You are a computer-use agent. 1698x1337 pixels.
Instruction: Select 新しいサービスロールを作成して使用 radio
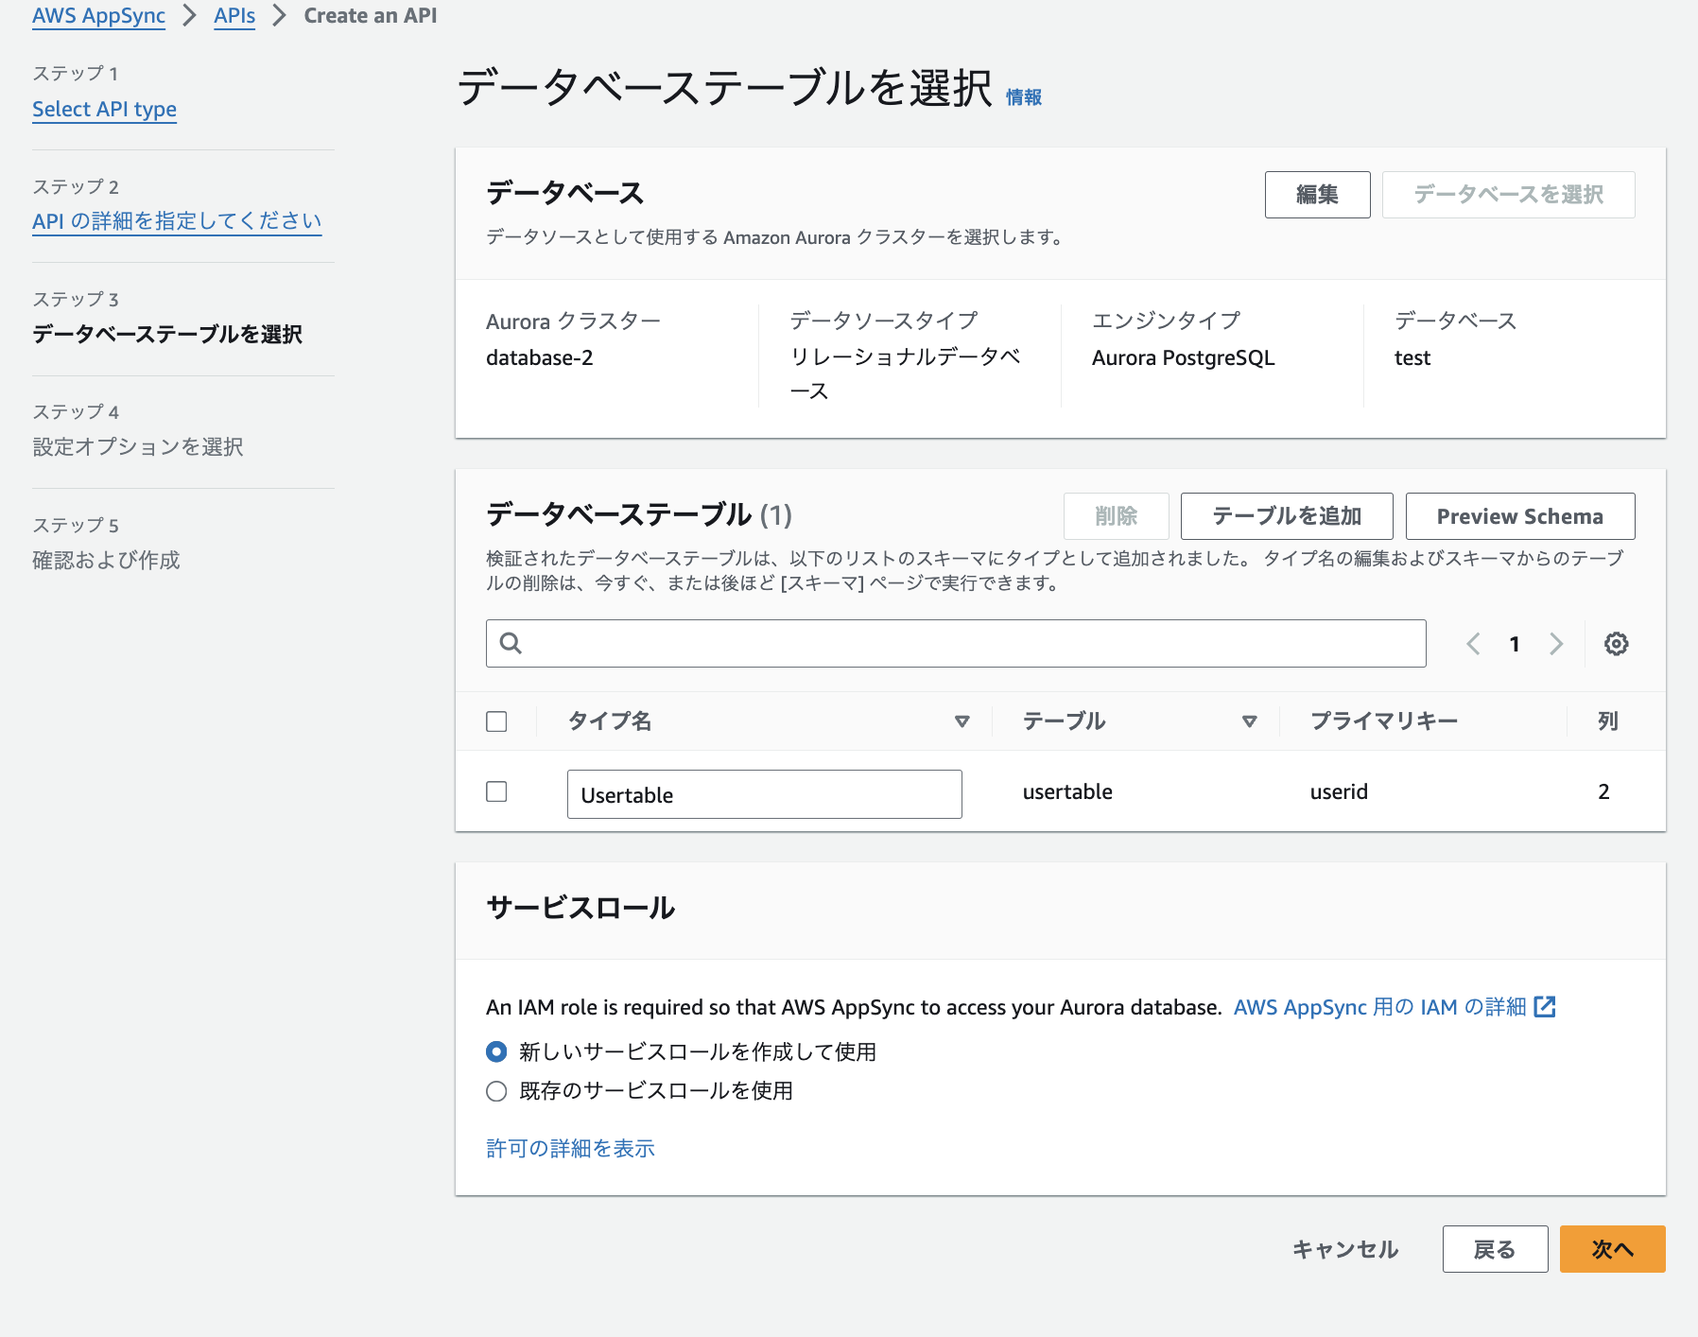[x=496, y=1051]
